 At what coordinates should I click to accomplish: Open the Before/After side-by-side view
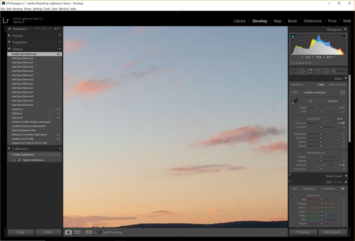(78, 232)
